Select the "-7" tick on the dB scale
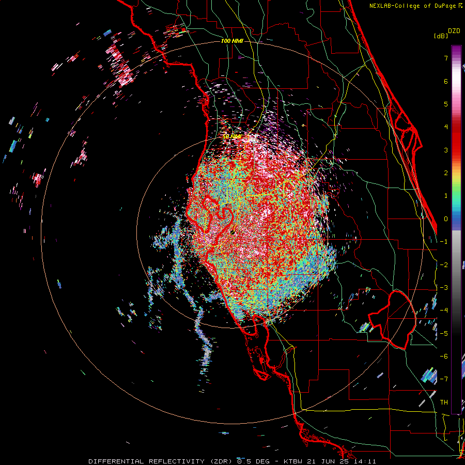This screenshot has height=465, width=465. pos(444,379)
